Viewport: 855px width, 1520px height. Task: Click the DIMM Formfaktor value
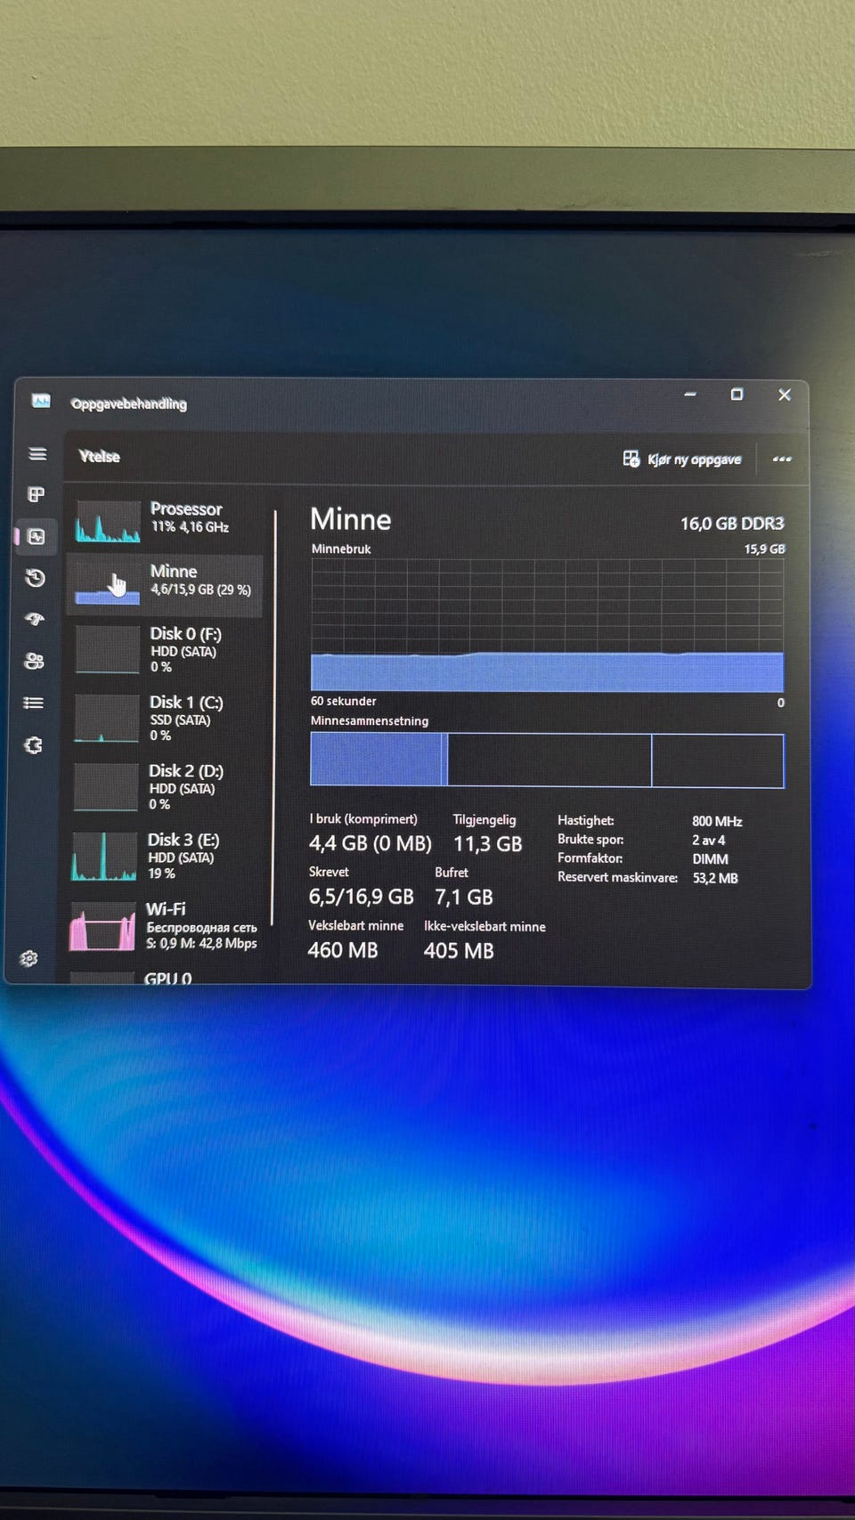[x=710, y=859]
